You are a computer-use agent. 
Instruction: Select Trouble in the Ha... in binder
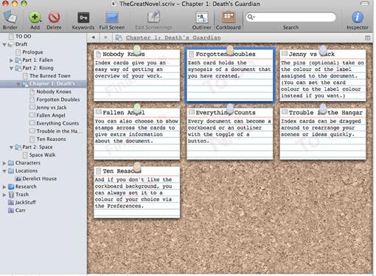pos(59,131)
